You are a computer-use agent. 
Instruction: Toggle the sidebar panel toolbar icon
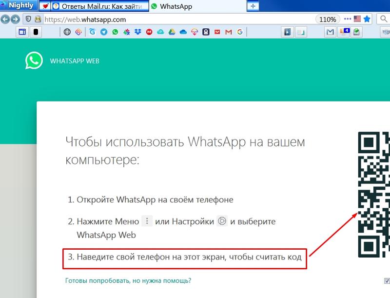[x=22, y=32]
